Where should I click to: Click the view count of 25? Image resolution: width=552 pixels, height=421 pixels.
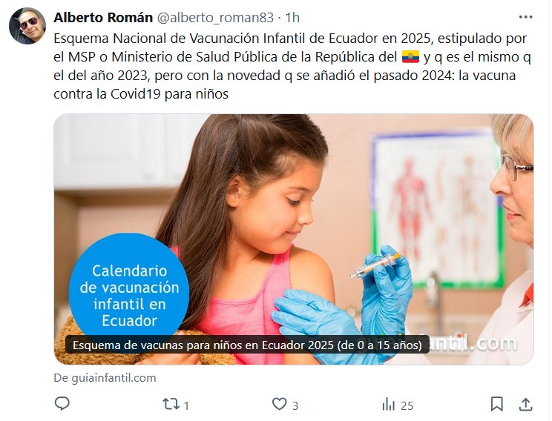click(x=407, y=406)
